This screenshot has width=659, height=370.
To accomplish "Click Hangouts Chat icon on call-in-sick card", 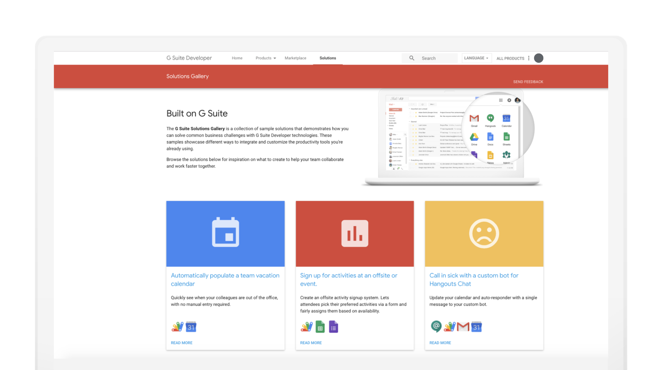I will (x=436, y=326).
